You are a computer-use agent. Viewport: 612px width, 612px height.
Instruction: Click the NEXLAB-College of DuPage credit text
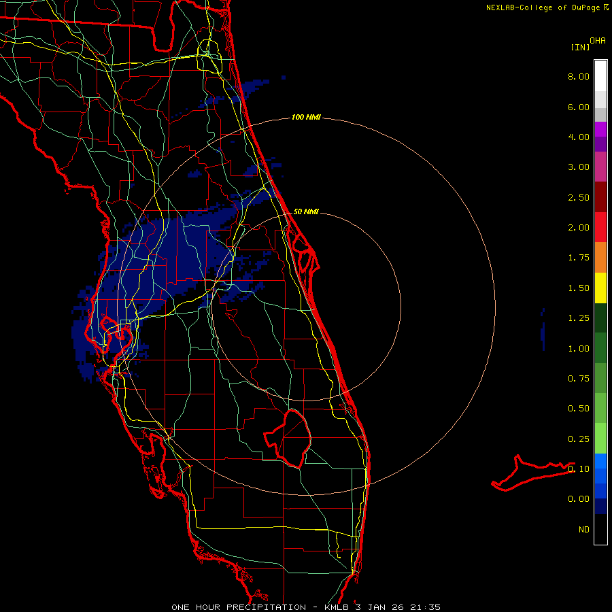(x=543, y=7)
